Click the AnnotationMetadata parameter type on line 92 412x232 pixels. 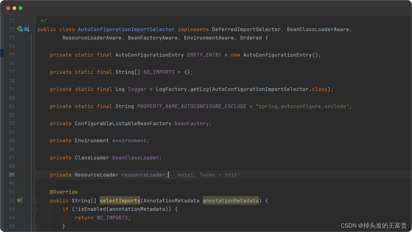(x=172, y=201)
